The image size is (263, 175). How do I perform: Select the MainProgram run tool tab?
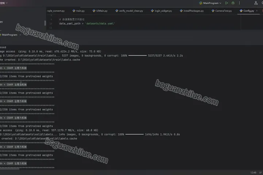click(9, 35)
